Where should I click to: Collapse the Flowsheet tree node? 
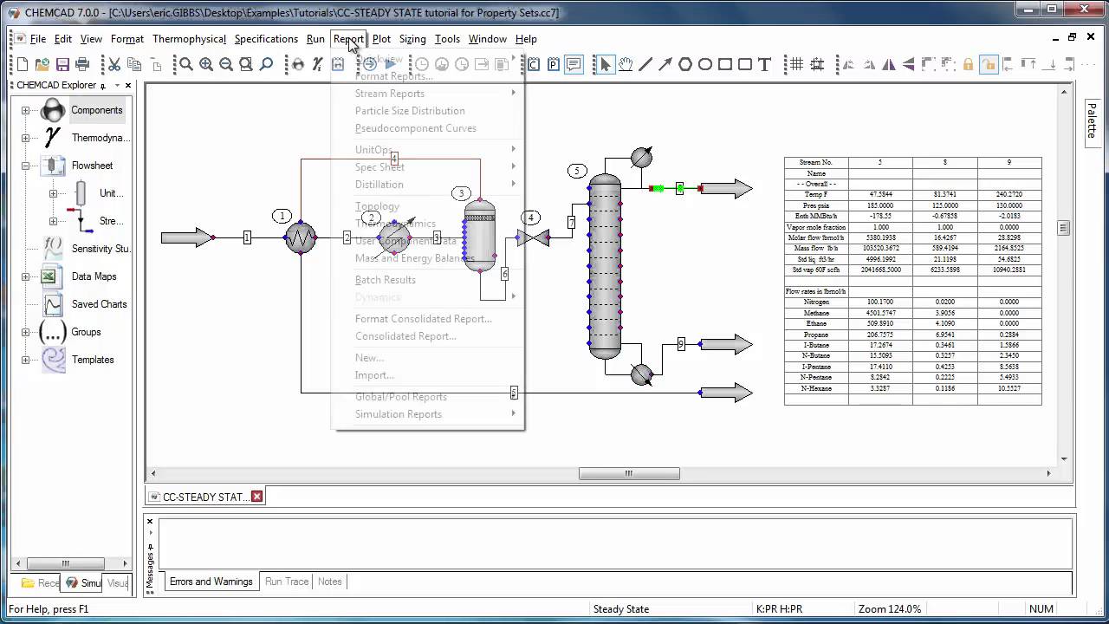click(25, 166)
